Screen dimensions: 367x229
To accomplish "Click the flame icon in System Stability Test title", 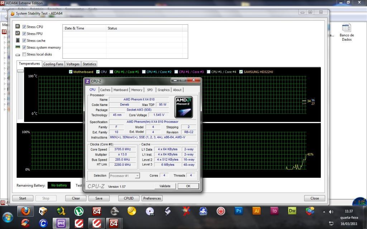I will (x=12, y=14).
